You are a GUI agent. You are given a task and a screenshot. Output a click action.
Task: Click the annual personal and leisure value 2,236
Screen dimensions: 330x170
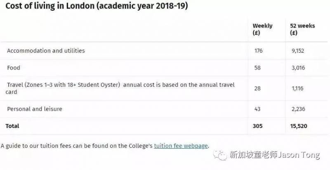(x=298, y=109)
